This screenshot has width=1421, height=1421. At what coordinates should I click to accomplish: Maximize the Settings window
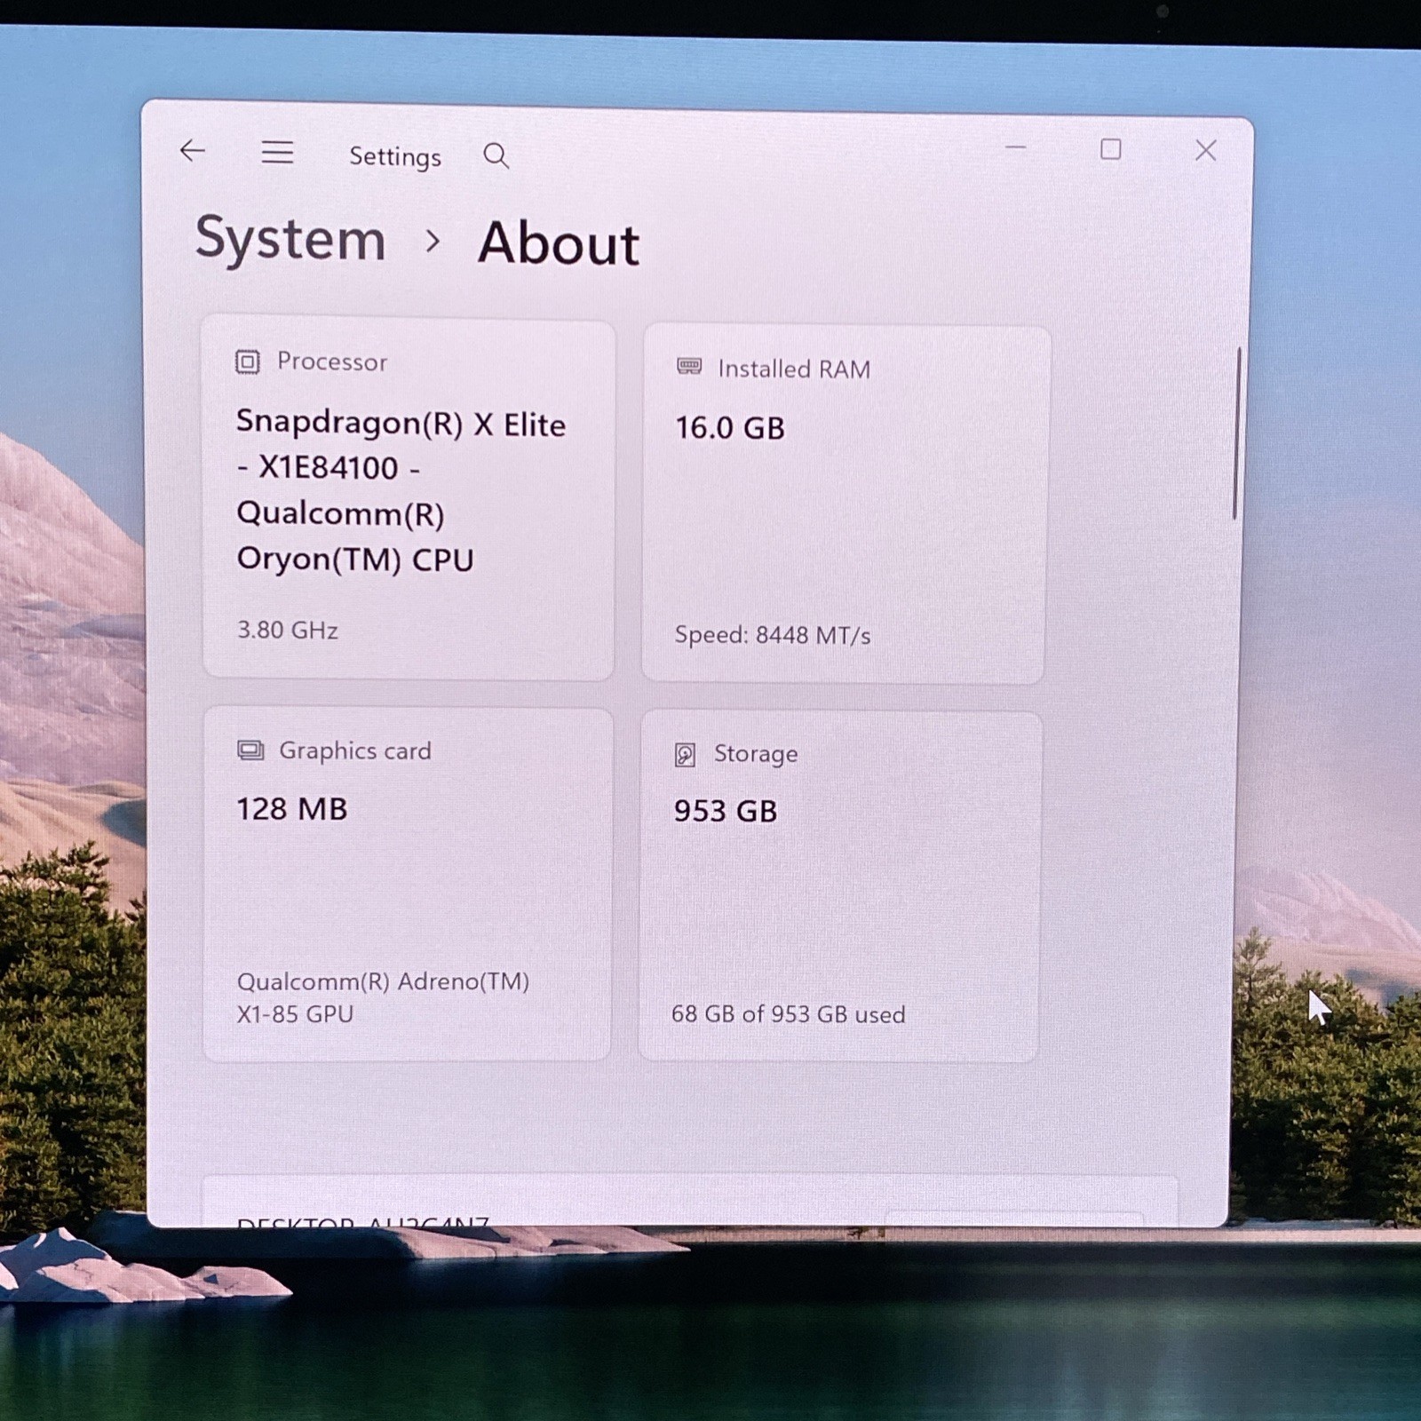[x=1110, y=149]
